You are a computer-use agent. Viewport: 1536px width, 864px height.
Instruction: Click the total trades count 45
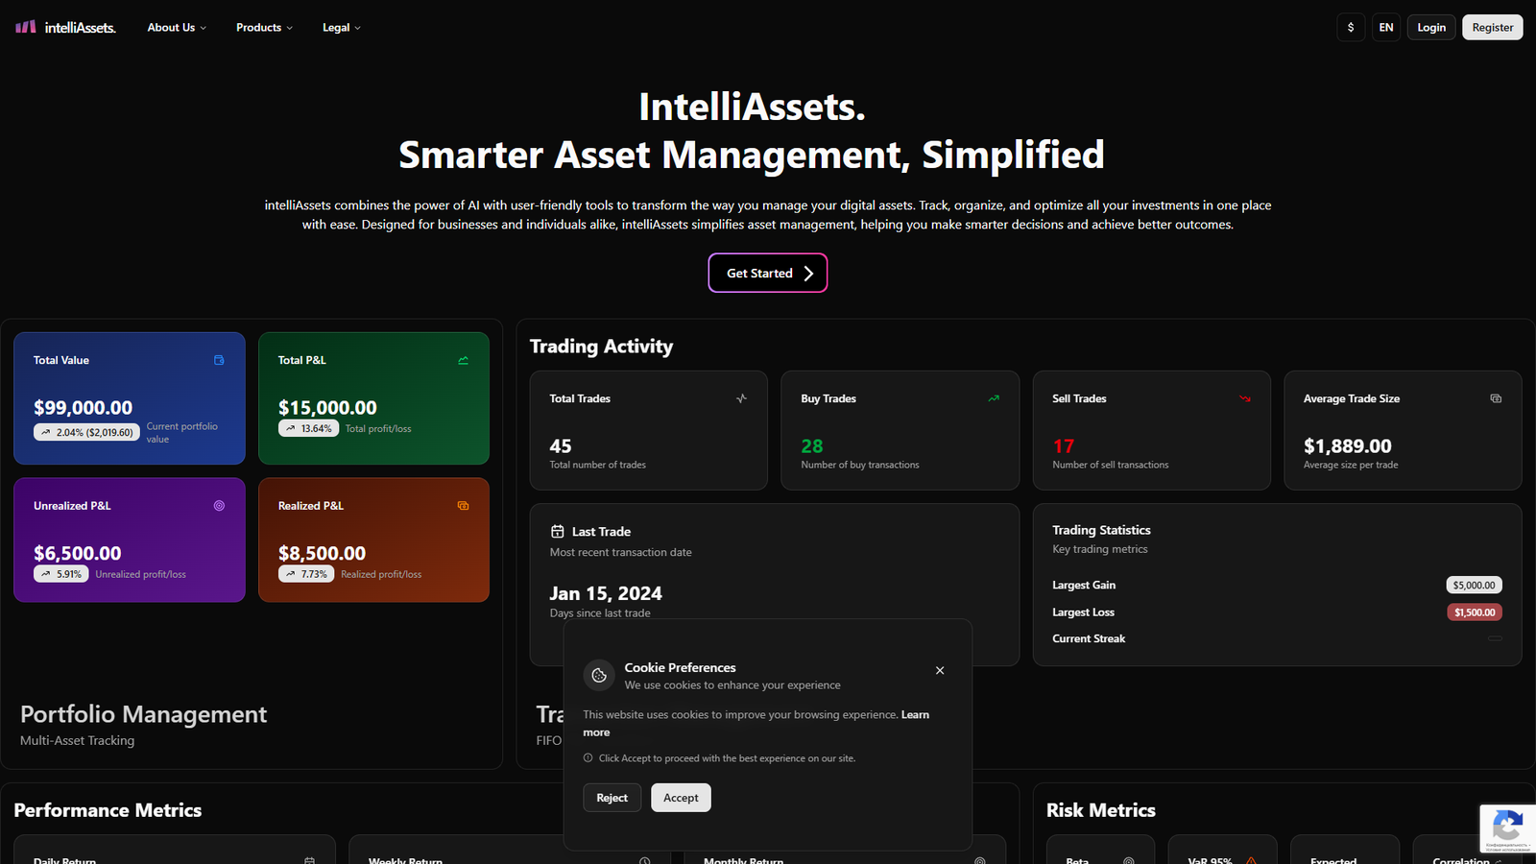tap(561, 445)
